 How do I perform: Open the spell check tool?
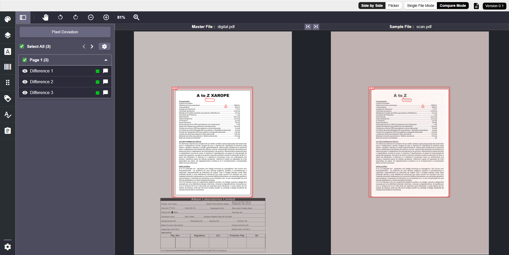(8, 115)
